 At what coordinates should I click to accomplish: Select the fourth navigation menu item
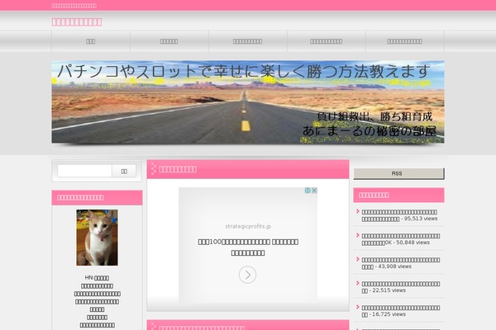click(x=327, y=41)
